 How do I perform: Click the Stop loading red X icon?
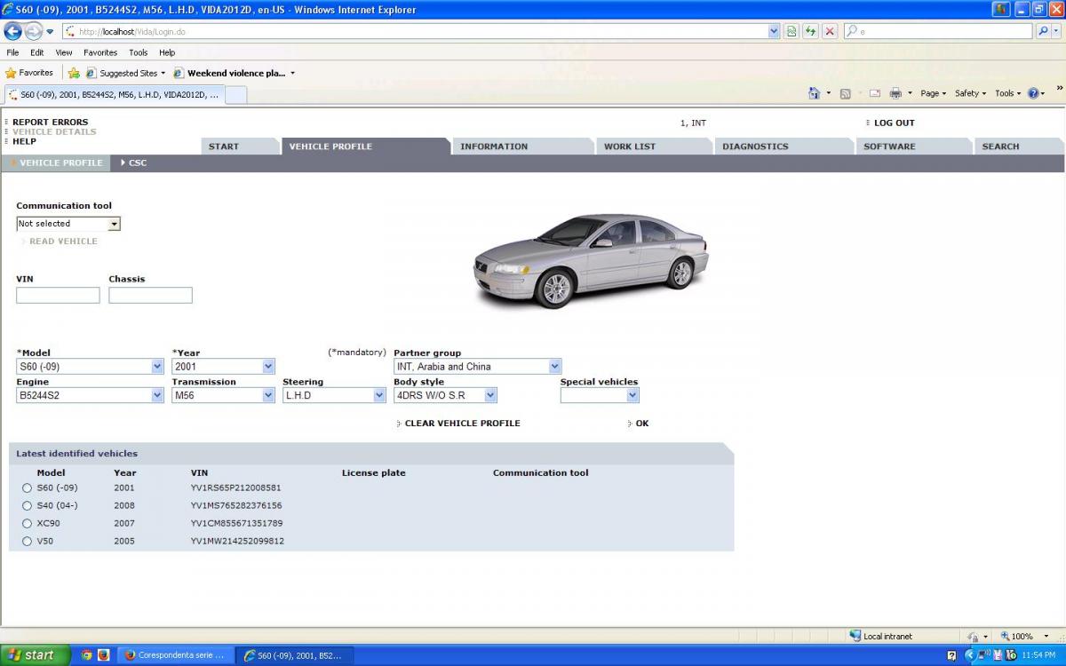coord(830,31)
